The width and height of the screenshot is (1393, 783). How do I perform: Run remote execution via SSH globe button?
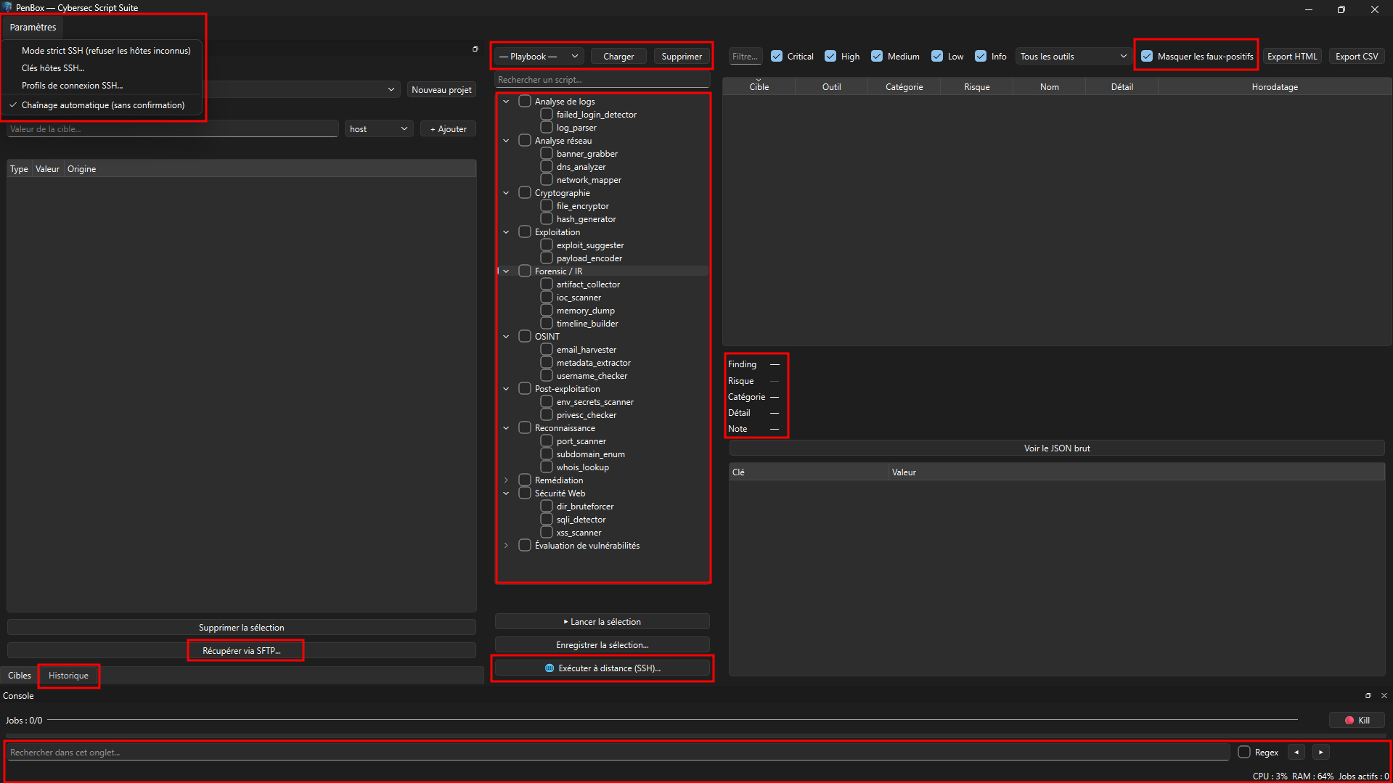pos(602,668)
